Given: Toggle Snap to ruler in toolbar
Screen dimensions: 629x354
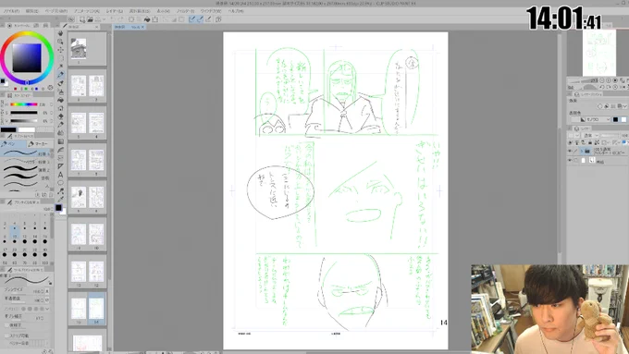Looking at the screenshot, I should click(191, 18).
